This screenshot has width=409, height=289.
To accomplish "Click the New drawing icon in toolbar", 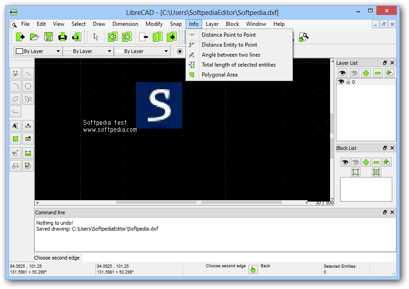I will [x=20, y=37].
